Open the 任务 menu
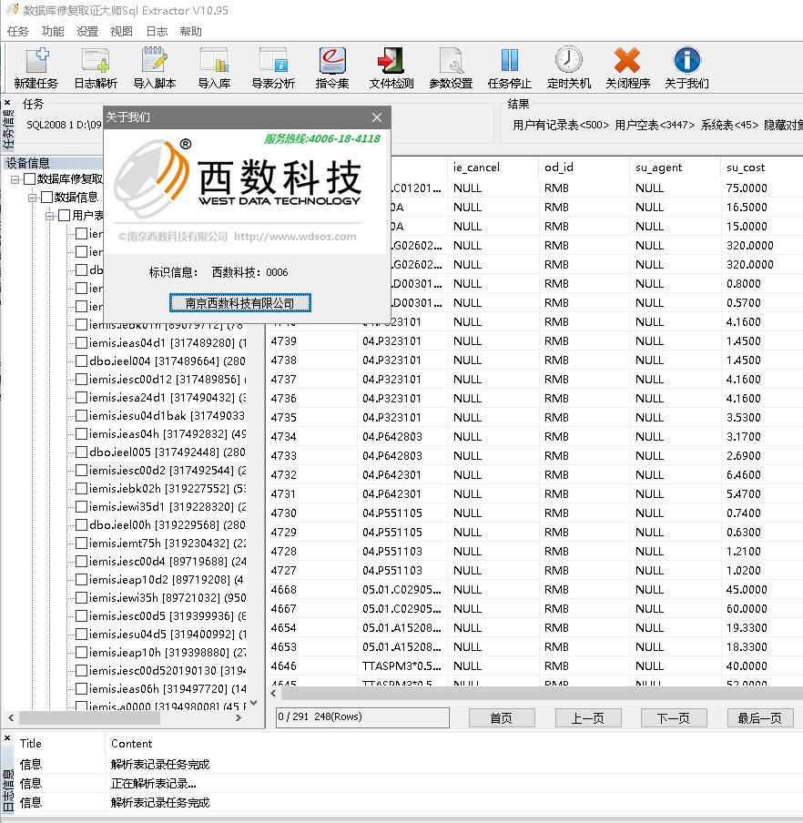This screenshot has width=803, height=823. [x=18, y=32]
